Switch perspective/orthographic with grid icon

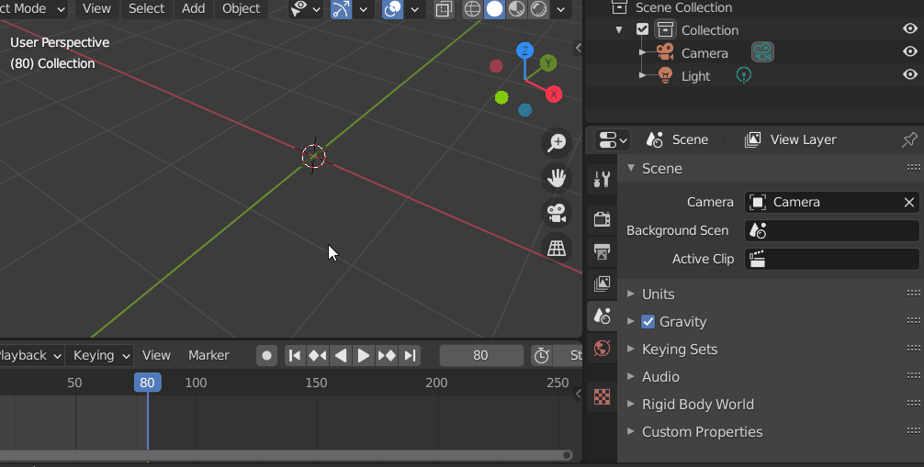557,248
